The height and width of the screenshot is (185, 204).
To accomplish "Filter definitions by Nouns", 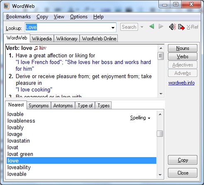I will click(x=182, y=48).
